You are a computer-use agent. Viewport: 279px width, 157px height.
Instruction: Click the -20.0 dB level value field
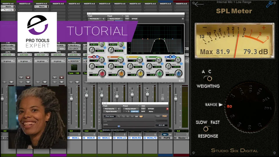pyautogui.click(x=161, y=125)
